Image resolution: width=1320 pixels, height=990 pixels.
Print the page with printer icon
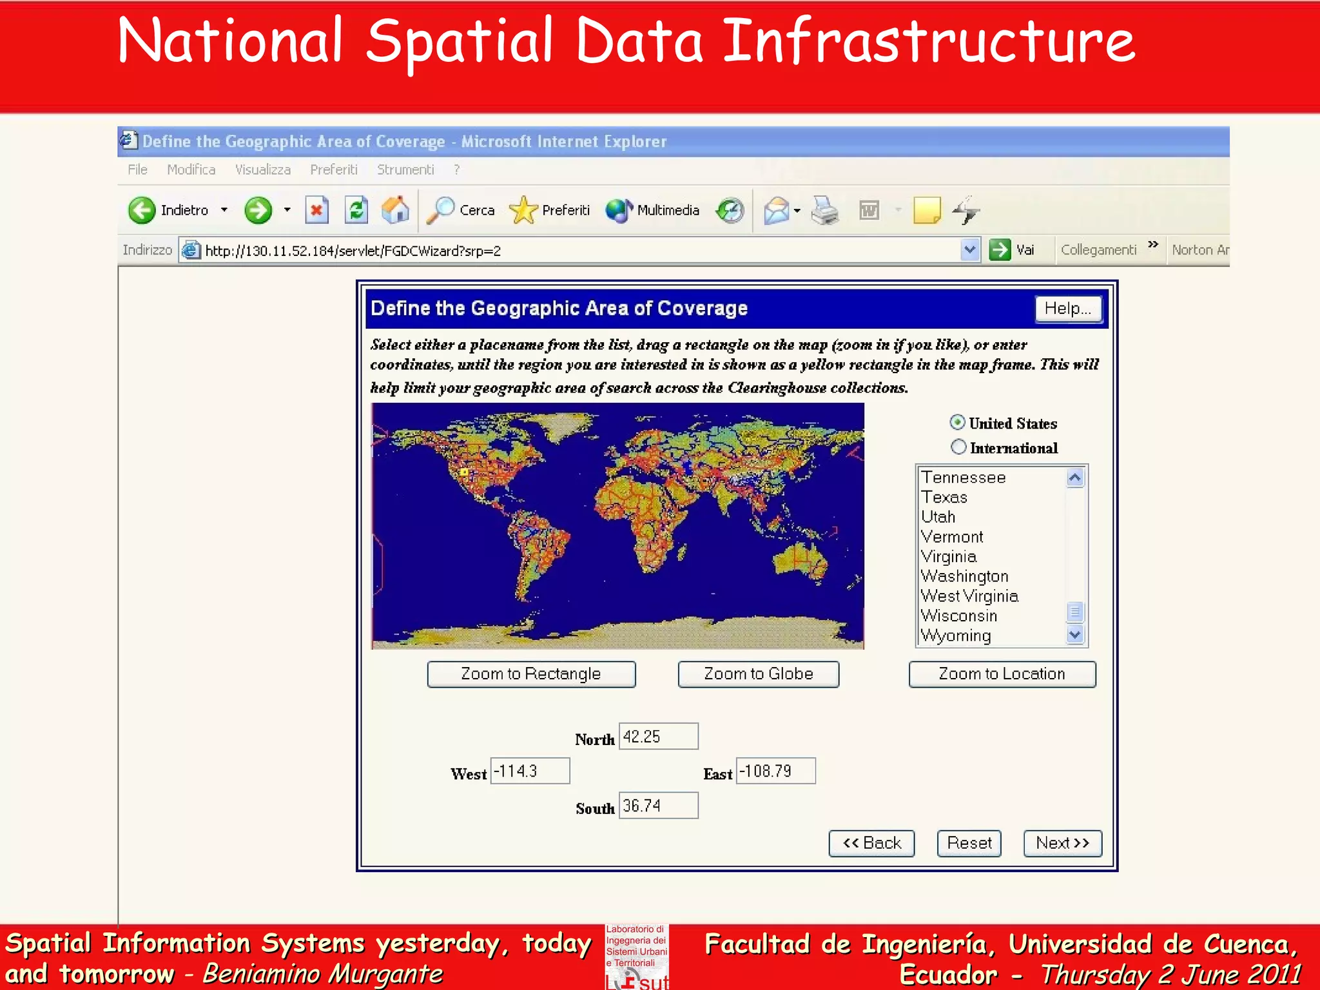coord(825,210)
